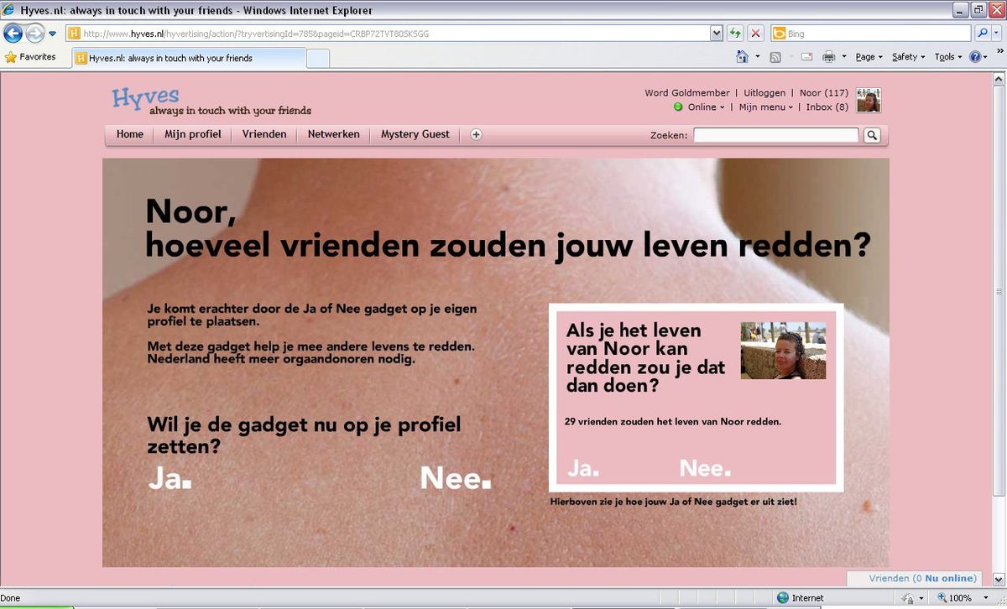
Task: Open the Favorites star button
Action: point(30,57)
